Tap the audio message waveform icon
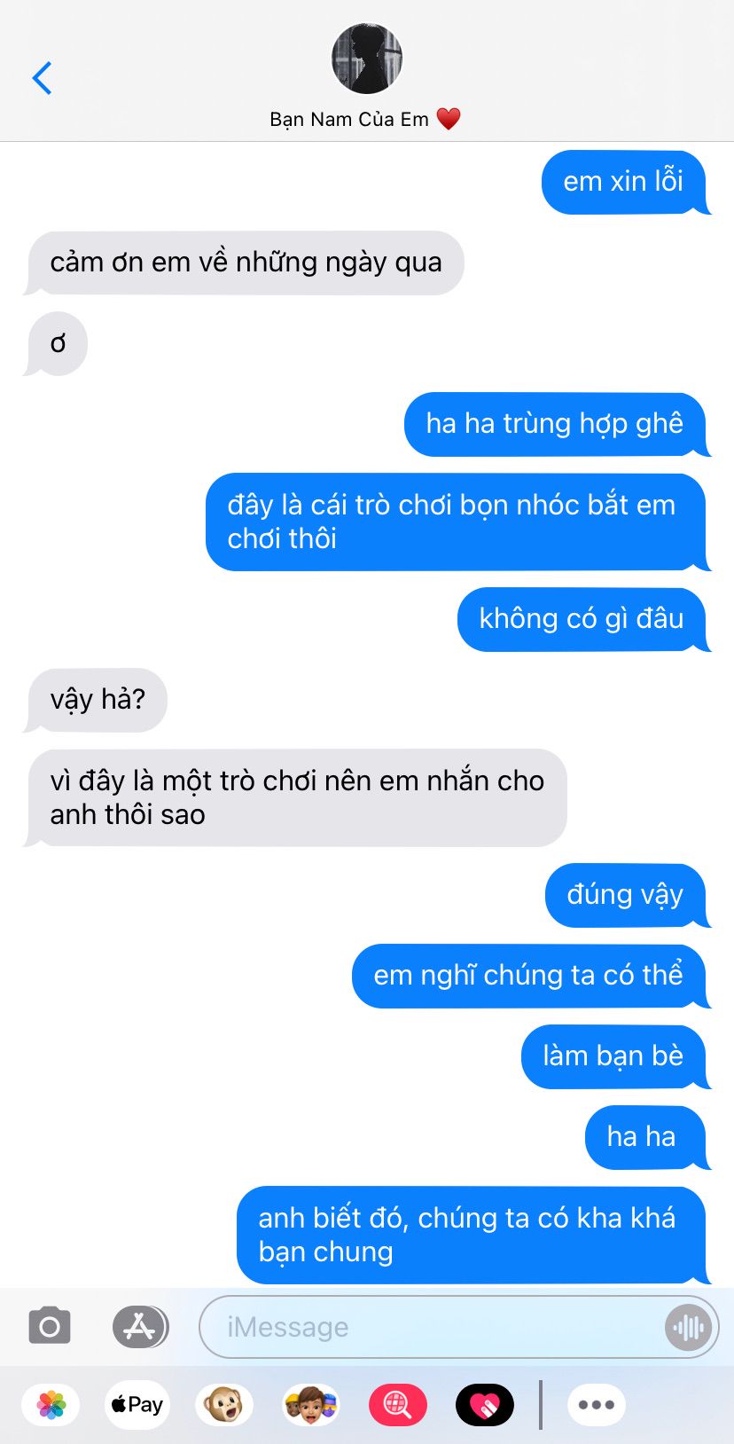 click(688, 1327)
